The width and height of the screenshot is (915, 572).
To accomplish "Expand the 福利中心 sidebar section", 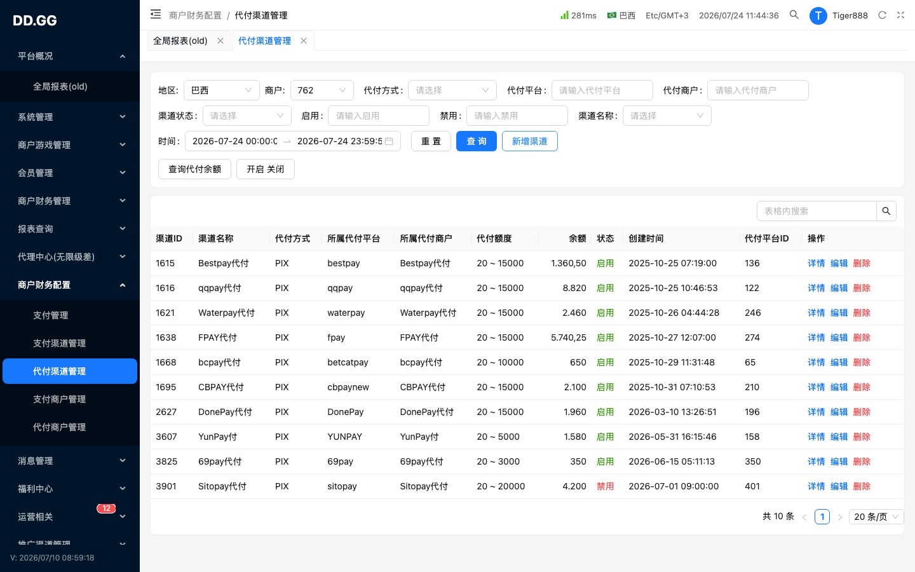I will tap(70, 489).
